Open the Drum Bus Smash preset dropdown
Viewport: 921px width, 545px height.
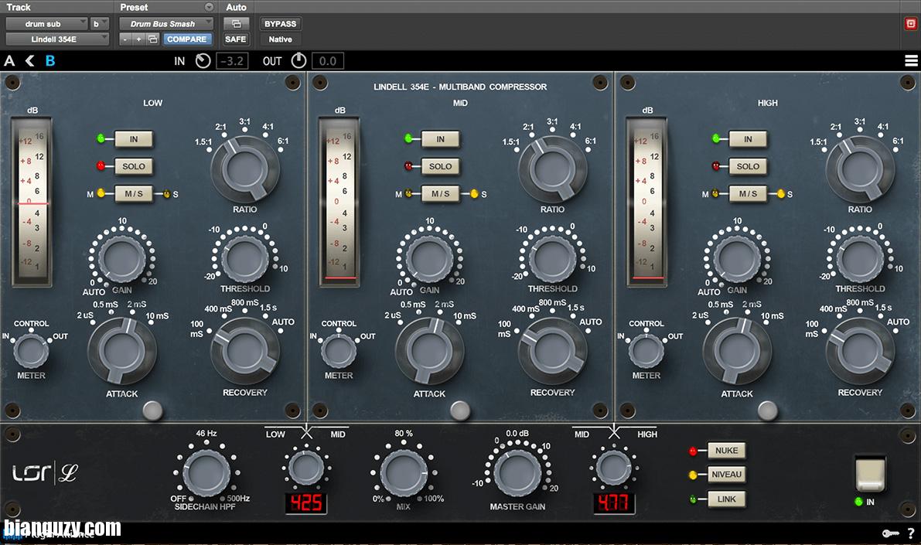click(165, 23)
